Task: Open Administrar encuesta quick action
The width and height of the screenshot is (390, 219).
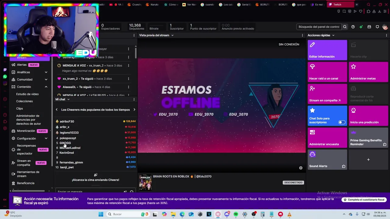Action: 327,138
